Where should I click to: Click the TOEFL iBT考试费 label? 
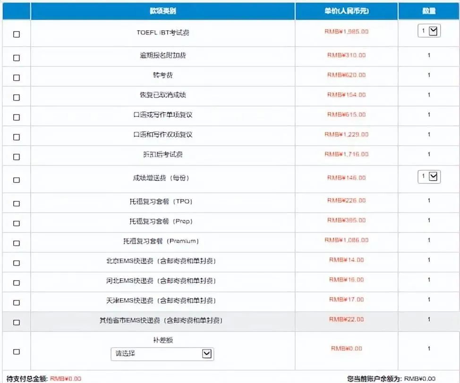(163, 32)
